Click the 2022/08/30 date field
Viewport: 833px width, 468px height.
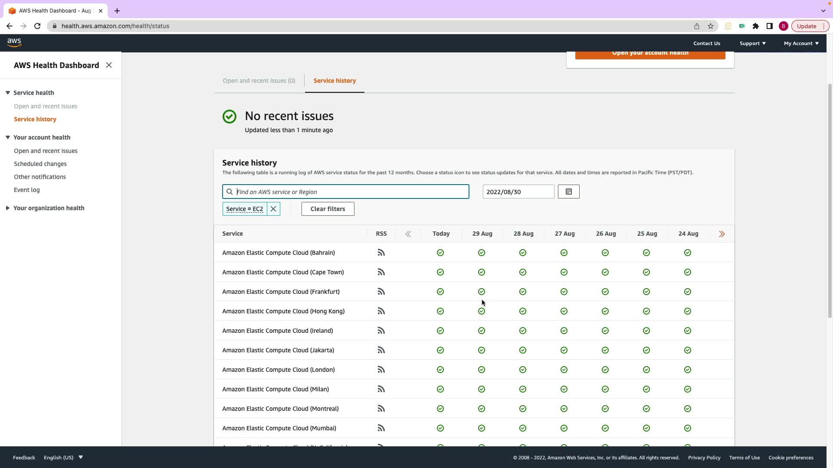point(518,192)
